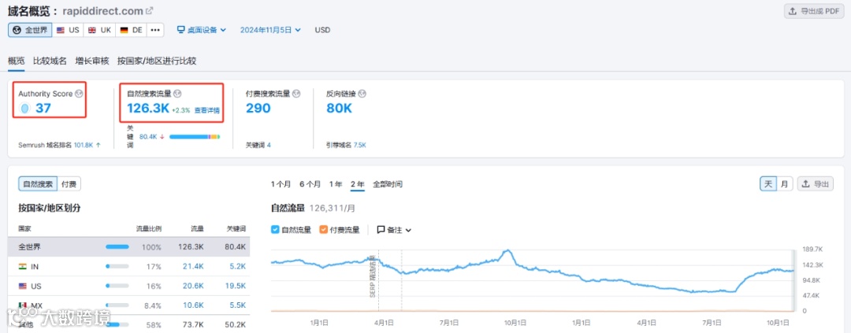Click the 付费搜索流量 info icon

click(x=296, y=94)
